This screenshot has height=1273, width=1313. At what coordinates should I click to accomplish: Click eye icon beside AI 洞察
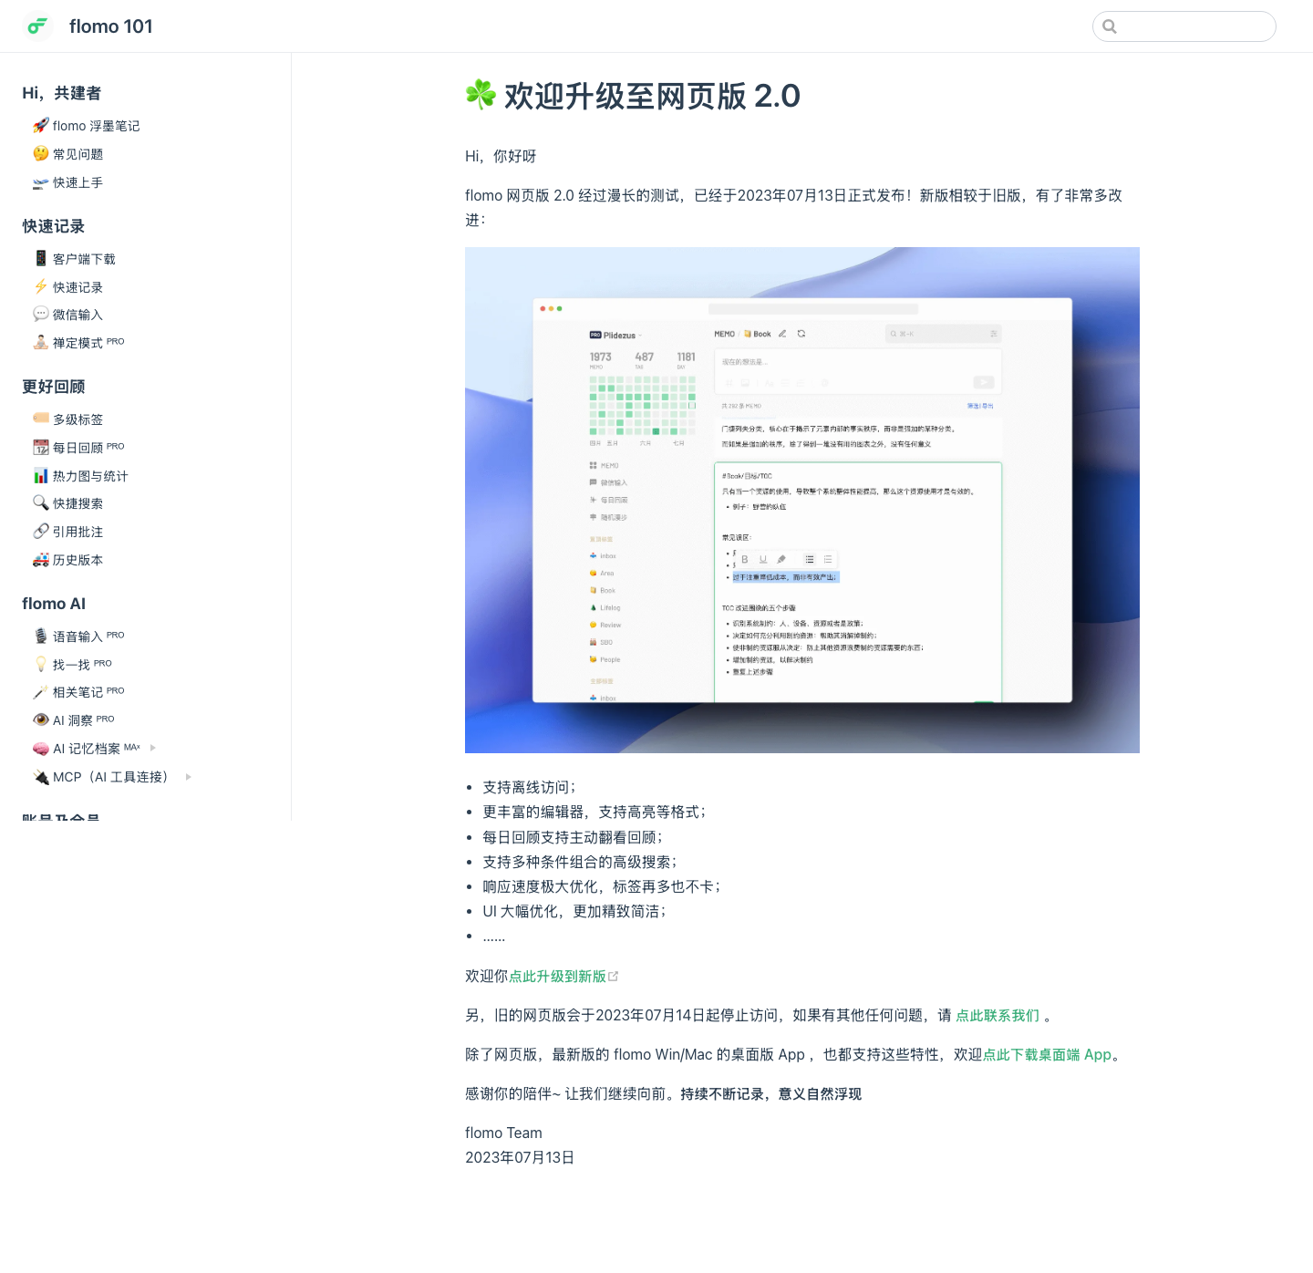pyautogui.click(x=41, y=720)
